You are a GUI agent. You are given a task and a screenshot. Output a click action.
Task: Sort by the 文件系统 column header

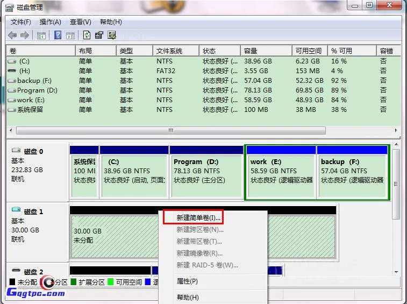point(176,51)
